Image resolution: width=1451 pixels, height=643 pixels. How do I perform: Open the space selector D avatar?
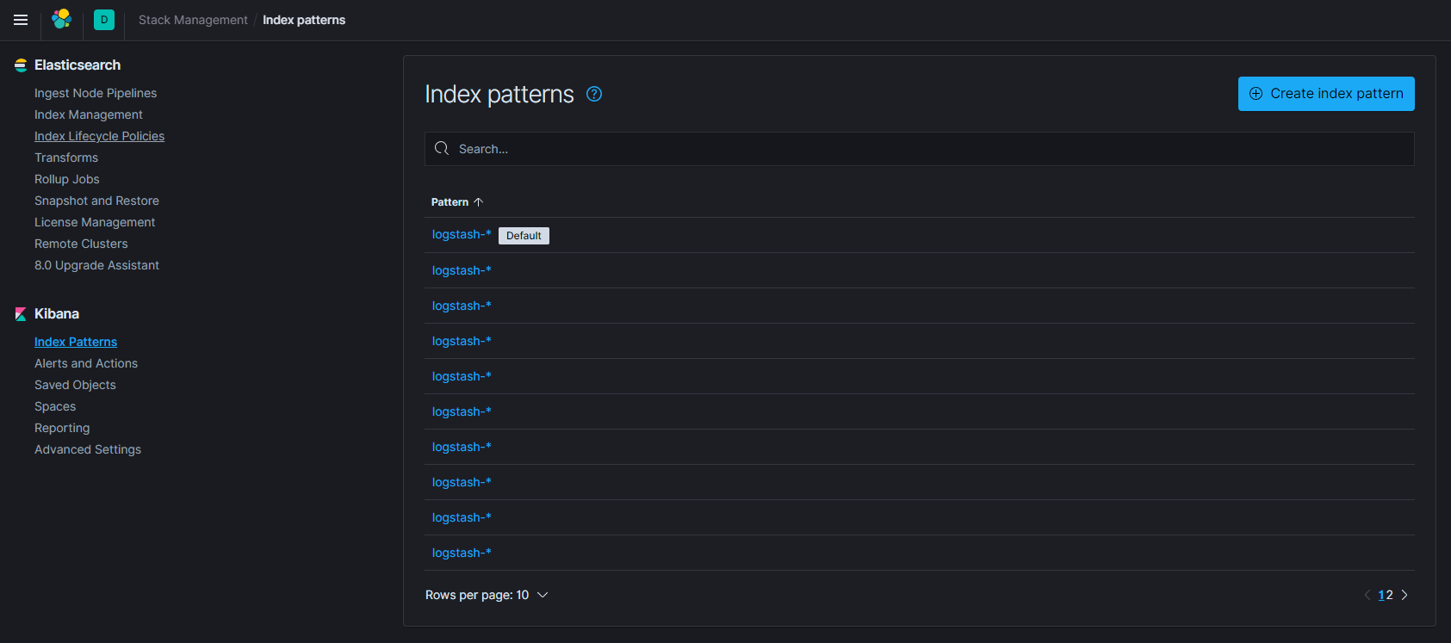[104, 20]
